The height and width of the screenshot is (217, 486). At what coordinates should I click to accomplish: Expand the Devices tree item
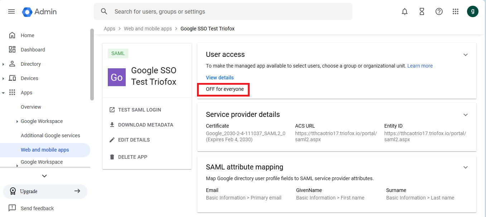pyautogui.click(x=3, y=79)
